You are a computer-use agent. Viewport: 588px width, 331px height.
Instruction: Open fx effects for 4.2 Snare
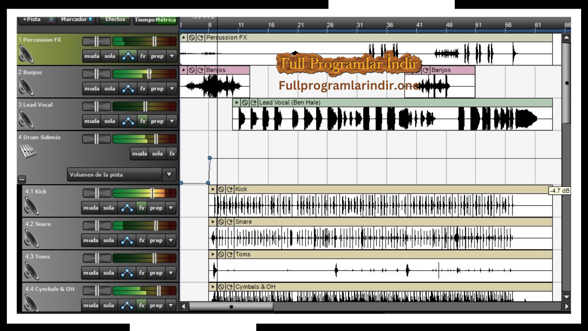point(141,240)
